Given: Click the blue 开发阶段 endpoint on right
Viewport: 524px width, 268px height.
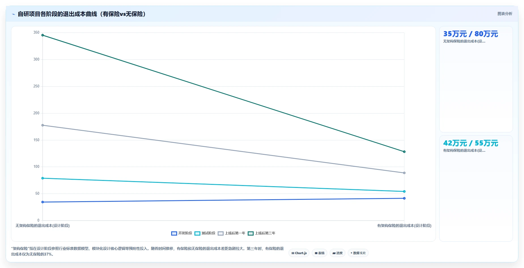Looking at the screenshot, I should tap(404, 198).
